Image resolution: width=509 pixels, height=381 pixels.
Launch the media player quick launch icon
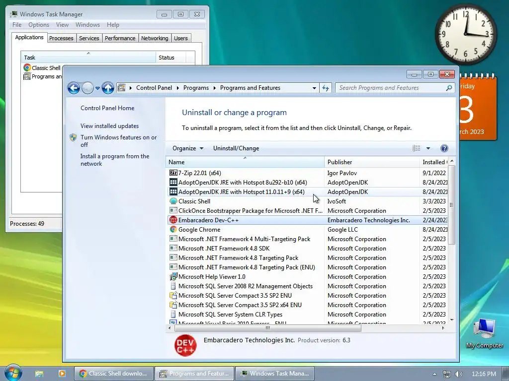pos(62,374)
